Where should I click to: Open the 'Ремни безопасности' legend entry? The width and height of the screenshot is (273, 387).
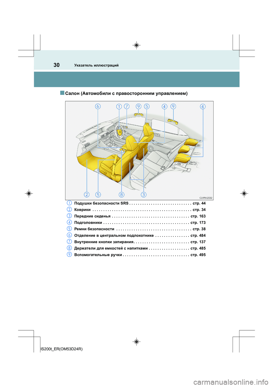[94, 229]
